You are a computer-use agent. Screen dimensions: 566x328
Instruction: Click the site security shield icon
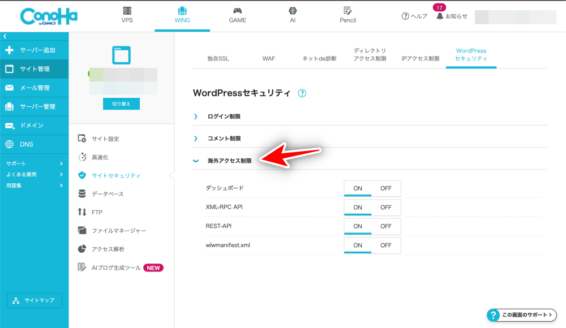82,175
